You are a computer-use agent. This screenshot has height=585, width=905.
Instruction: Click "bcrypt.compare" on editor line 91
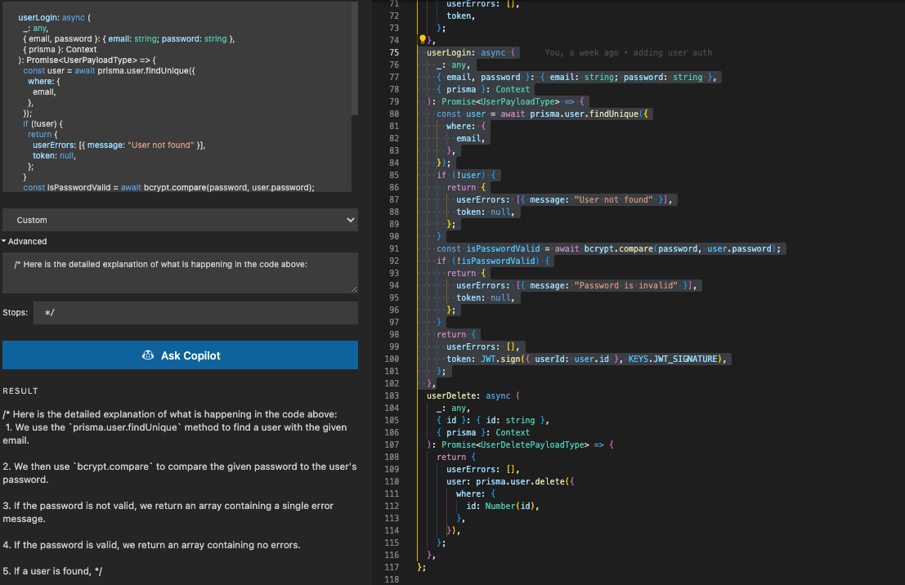pos(618,248)
